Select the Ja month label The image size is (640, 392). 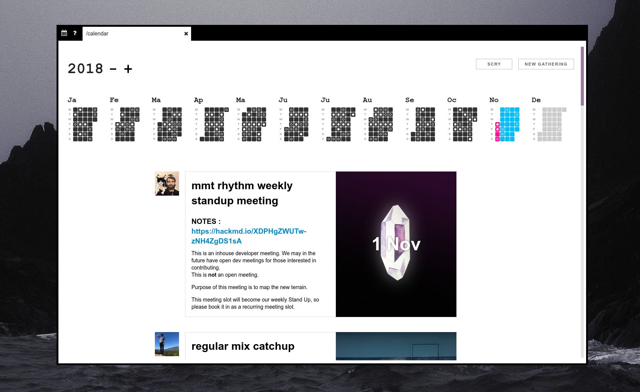tap(72, 100)
